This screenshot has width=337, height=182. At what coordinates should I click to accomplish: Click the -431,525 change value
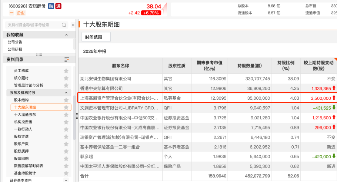point(322,108)
